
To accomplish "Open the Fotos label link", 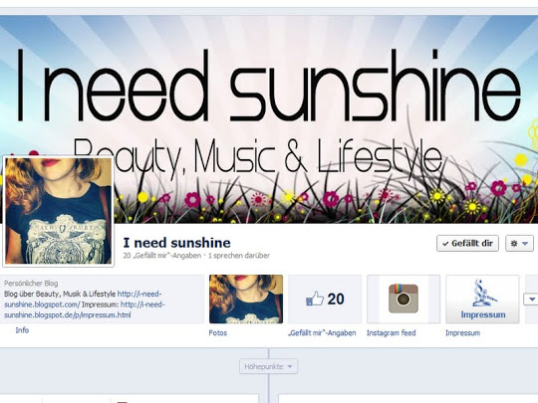I will 218,332.
